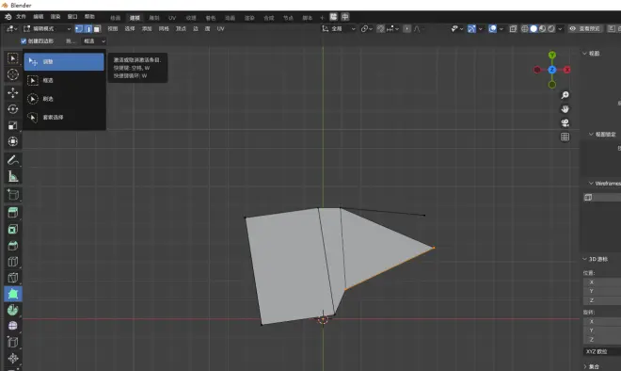This screenshot has width=621, height=371.
Task: Uncheck the Create Quads (创建四边形) checkbox
Action: pyautogui.click(x=24, y=40)
